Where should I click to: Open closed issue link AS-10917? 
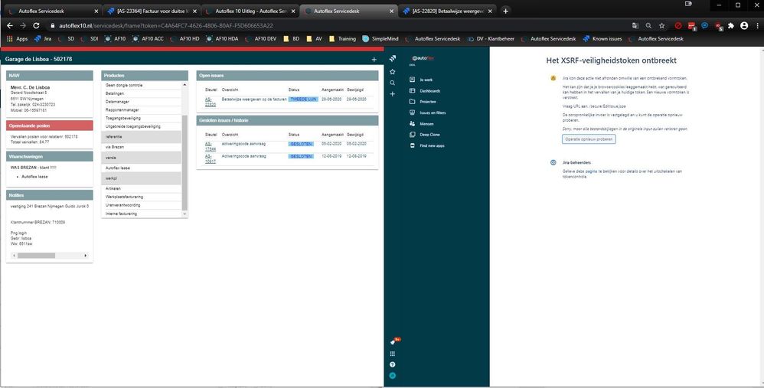tap(210, 158)
